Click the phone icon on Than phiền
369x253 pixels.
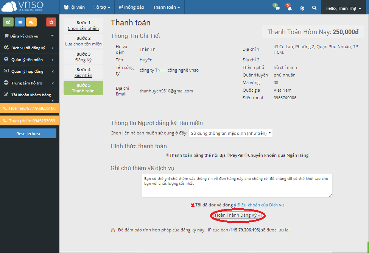5,121
